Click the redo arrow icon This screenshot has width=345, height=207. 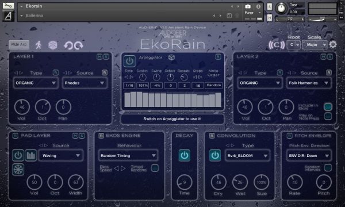point(79,45)
